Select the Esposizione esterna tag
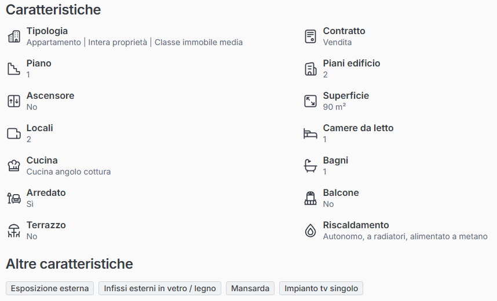 [50, 288]
